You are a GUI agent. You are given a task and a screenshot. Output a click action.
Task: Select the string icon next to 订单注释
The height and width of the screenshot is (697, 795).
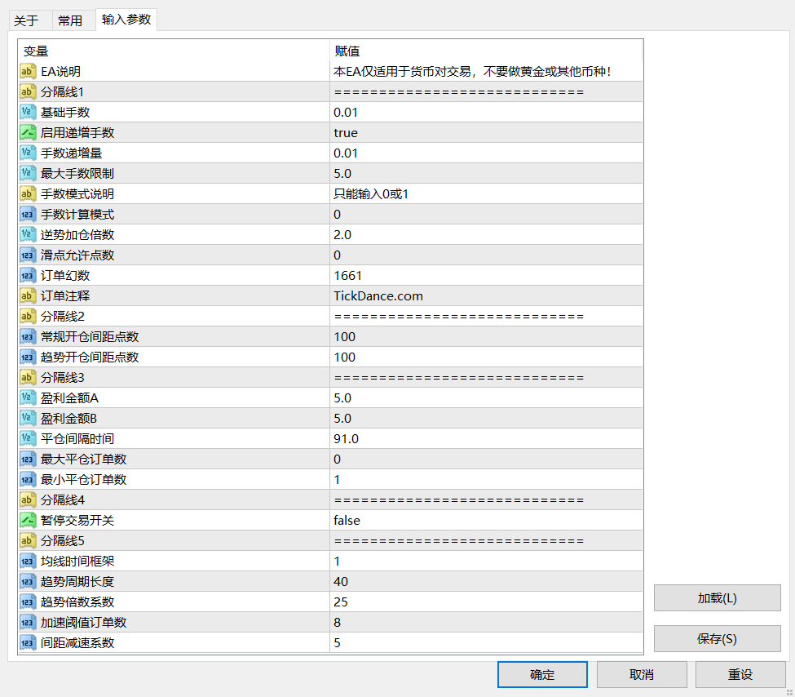tap(27, 296)
